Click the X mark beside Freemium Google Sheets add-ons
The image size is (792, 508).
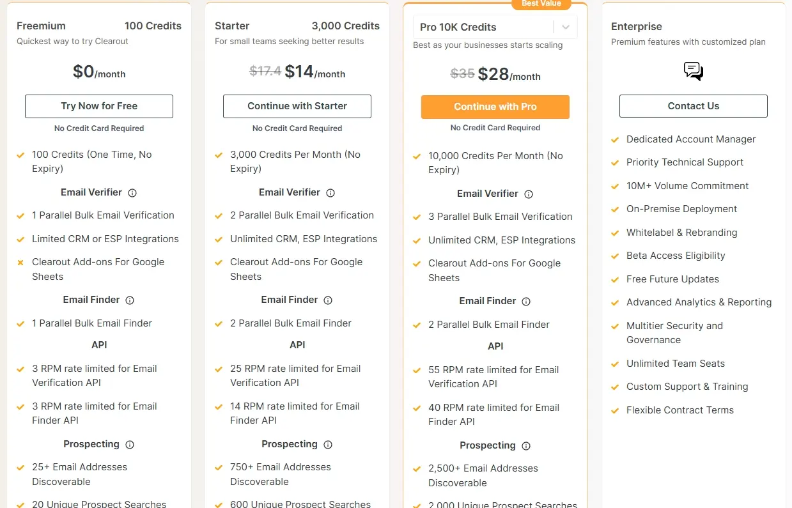(x=20, y=262)
